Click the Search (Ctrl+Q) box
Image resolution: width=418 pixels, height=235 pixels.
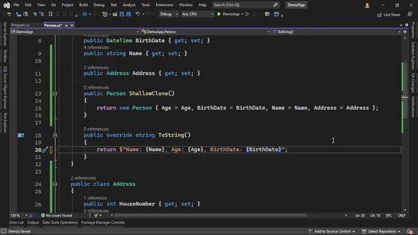246,5
